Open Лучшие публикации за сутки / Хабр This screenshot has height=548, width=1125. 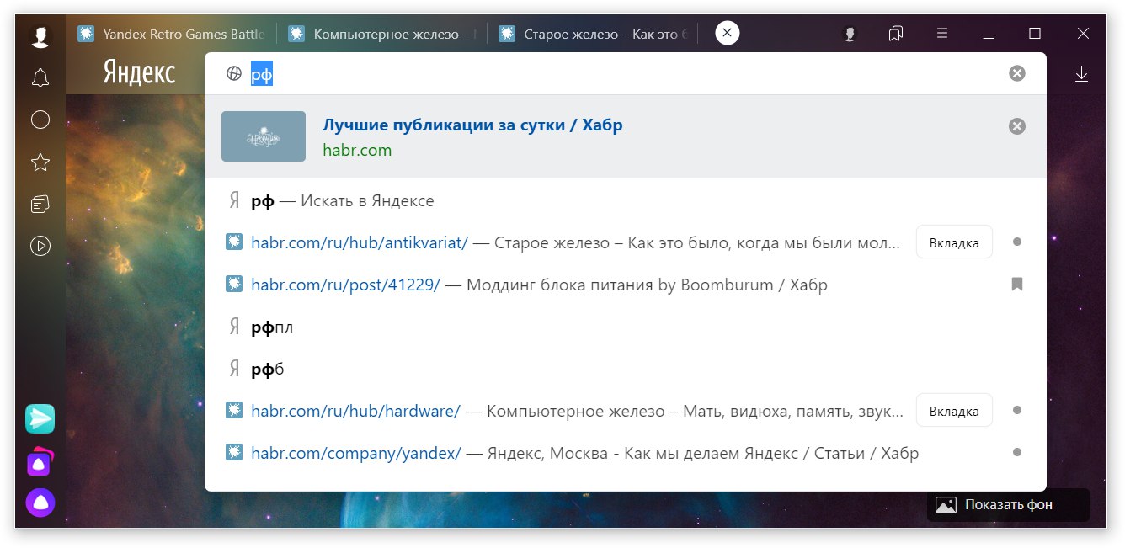pos(472,125)
